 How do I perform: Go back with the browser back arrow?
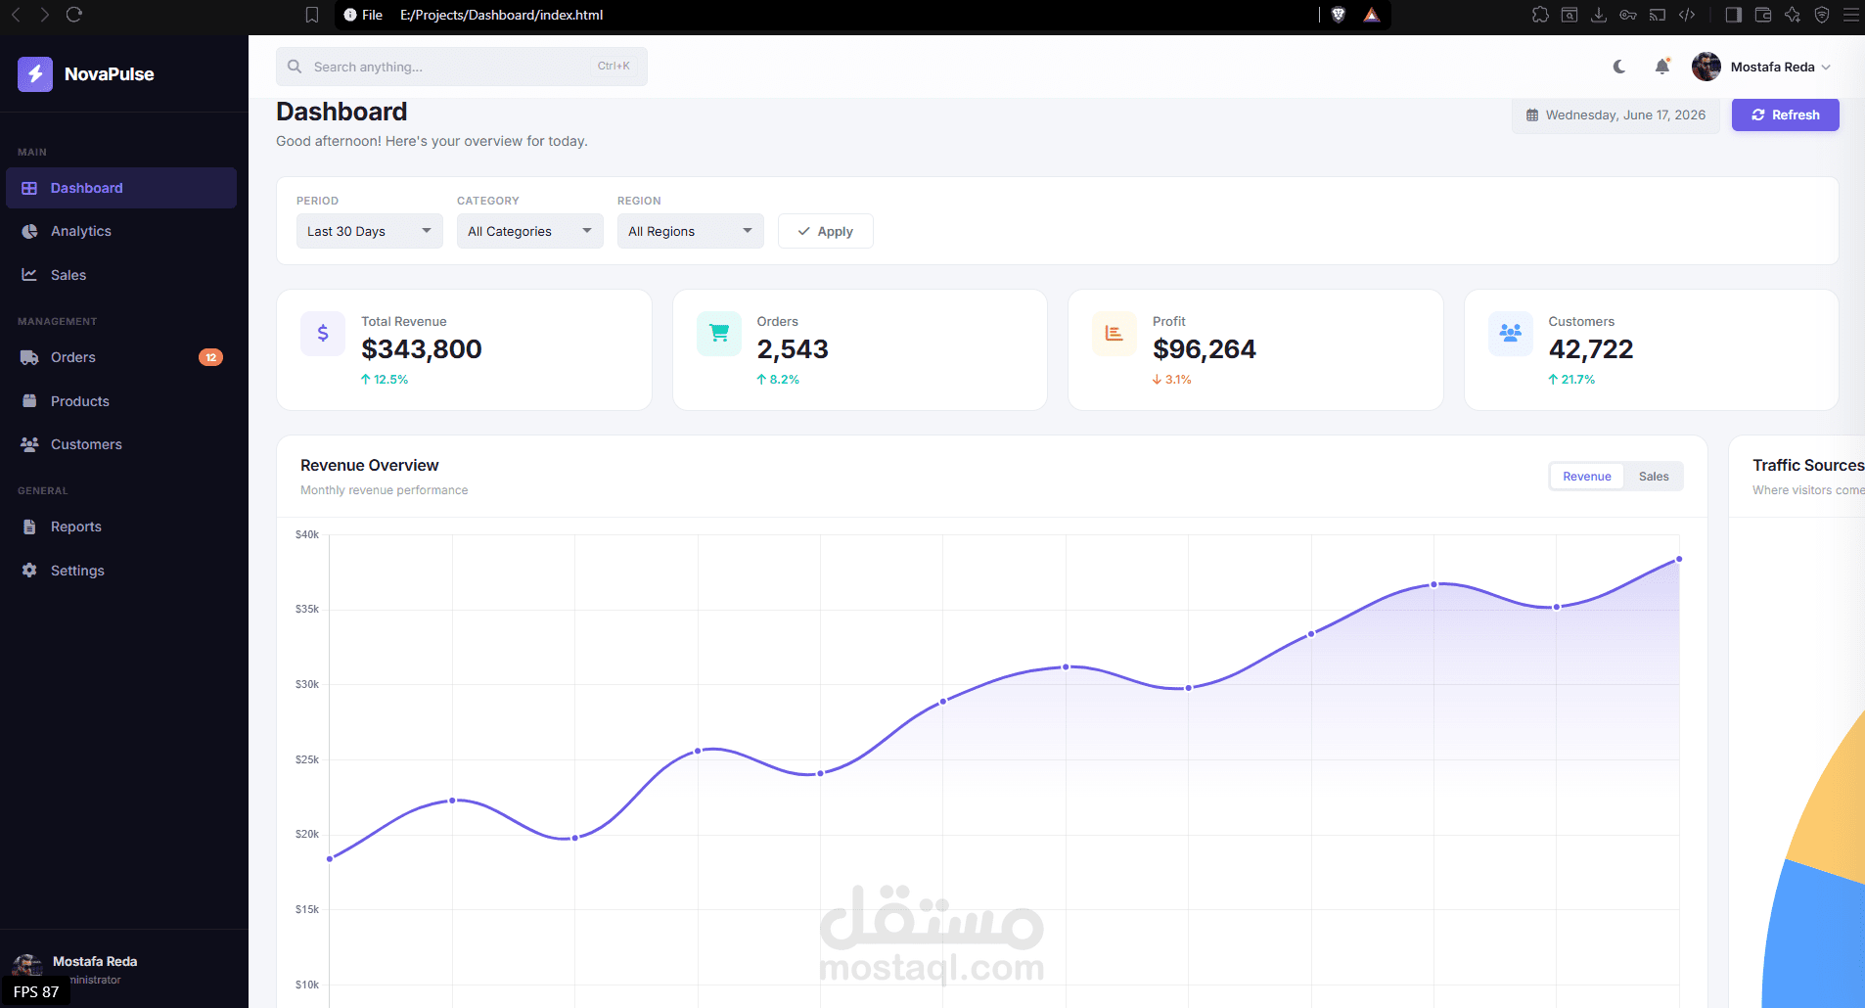pyautogui.click(x=16, y=15)
